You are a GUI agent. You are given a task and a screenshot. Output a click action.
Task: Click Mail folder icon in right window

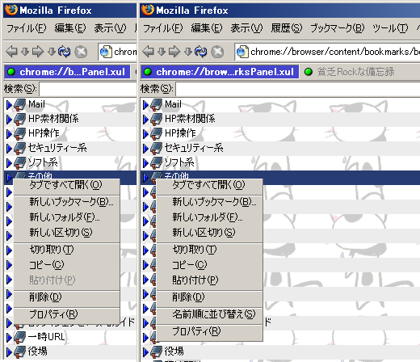coord(157,105)
